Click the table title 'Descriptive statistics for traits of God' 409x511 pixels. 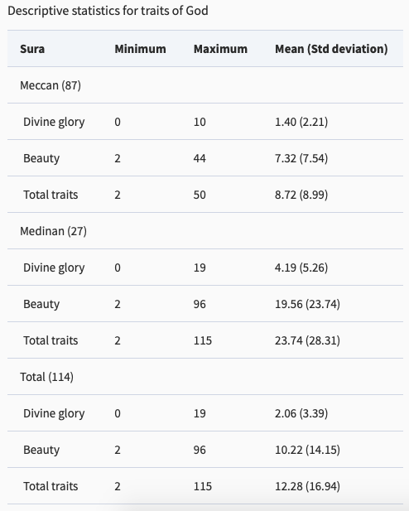108,11
